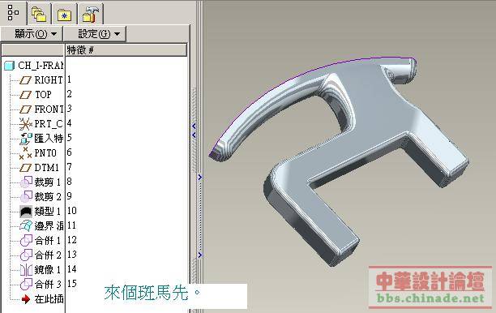Screen dimensions: 496x313
Task: Select the PNT0 datum point icon
Action: (x=25, y=153)
